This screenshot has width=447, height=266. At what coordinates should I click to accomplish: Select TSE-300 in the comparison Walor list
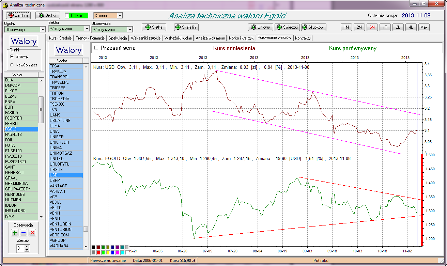pyautogui.click(x=66, y=104)
